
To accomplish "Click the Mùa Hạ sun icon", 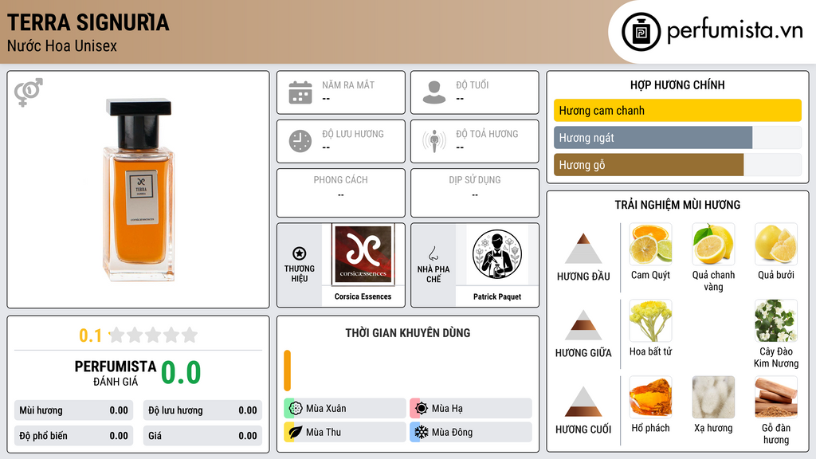I will coord(422,409).
